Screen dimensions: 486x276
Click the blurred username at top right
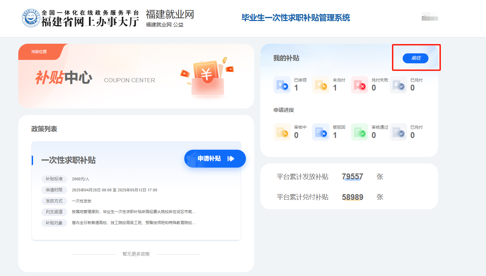click(x=430, y=17)
